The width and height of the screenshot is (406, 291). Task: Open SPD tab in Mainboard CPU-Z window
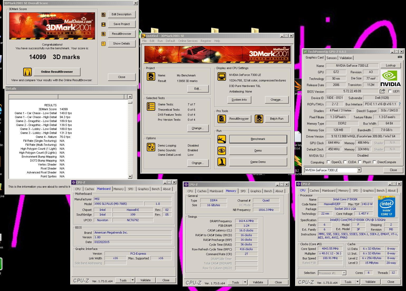[131, 189]
